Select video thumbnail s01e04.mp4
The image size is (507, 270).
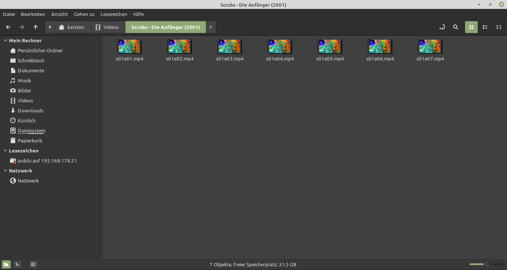click(x=280, y=47)
